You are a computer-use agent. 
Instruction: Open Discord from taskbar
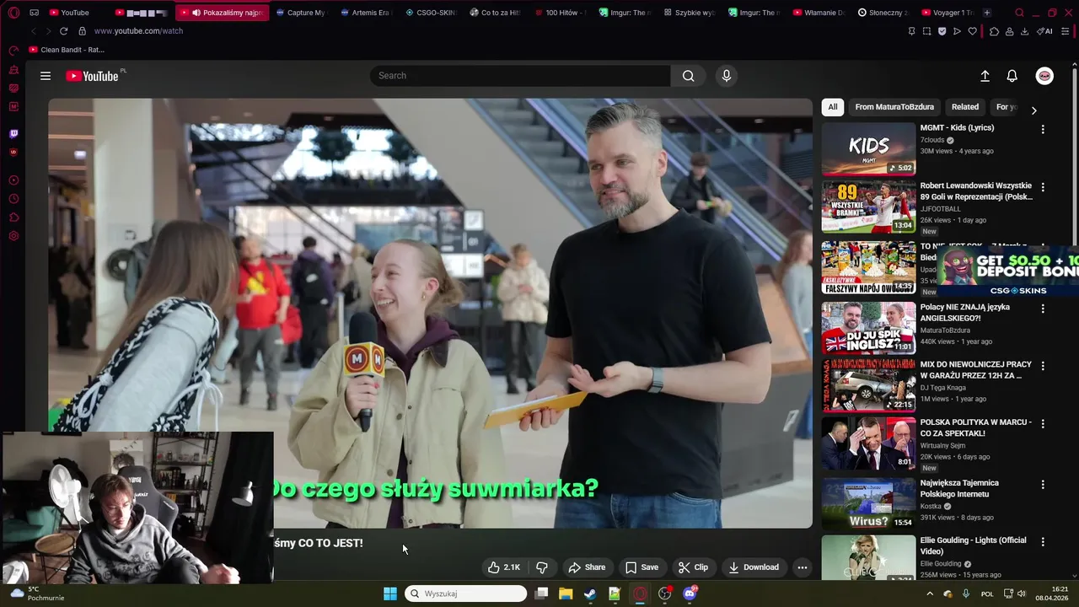[690, 594]
